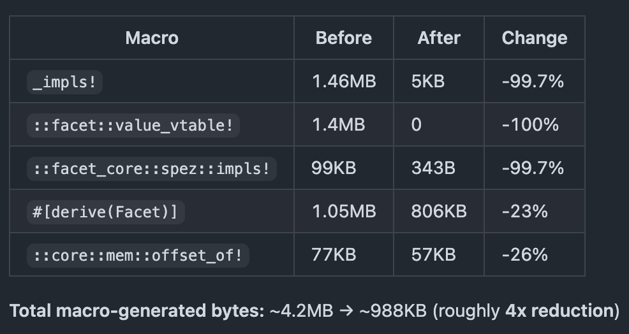Select the 806KB After cell
Screen dimensions: 629x334
pyautogui.click(x=439, y=212)
